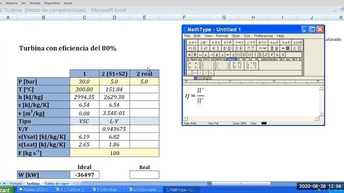The image size is (344, 193).
Task: Open MathType Size menu
Action: 247,36
